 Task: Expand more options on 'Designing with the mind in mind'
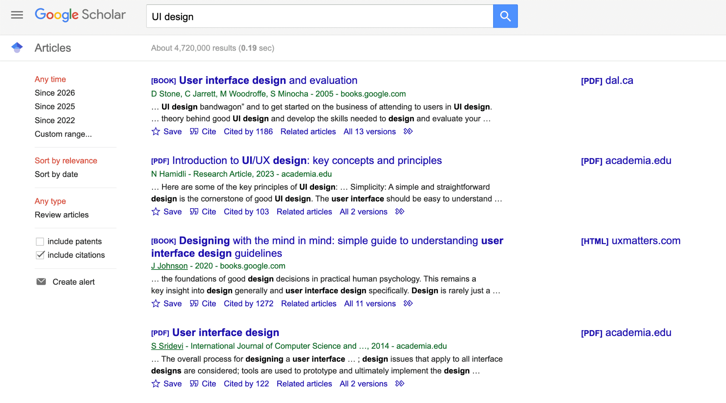[x=408, y=303]
